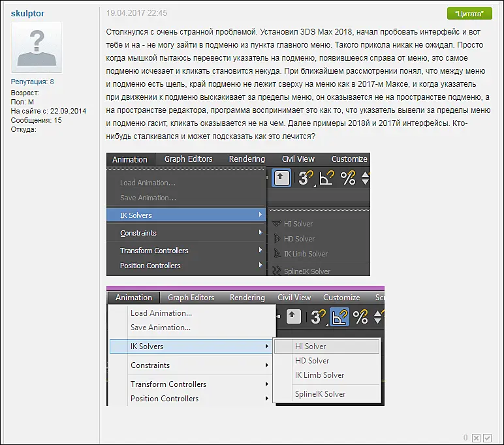504x445 pixels.
Task: Click the Spinner Snap arrows in light screenshot
Action: (x=378, y=317)
